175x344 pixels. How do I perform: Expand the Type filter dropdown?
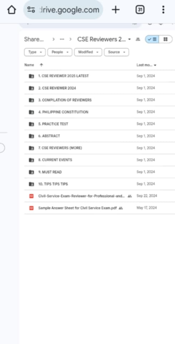(x=35, y=52)
